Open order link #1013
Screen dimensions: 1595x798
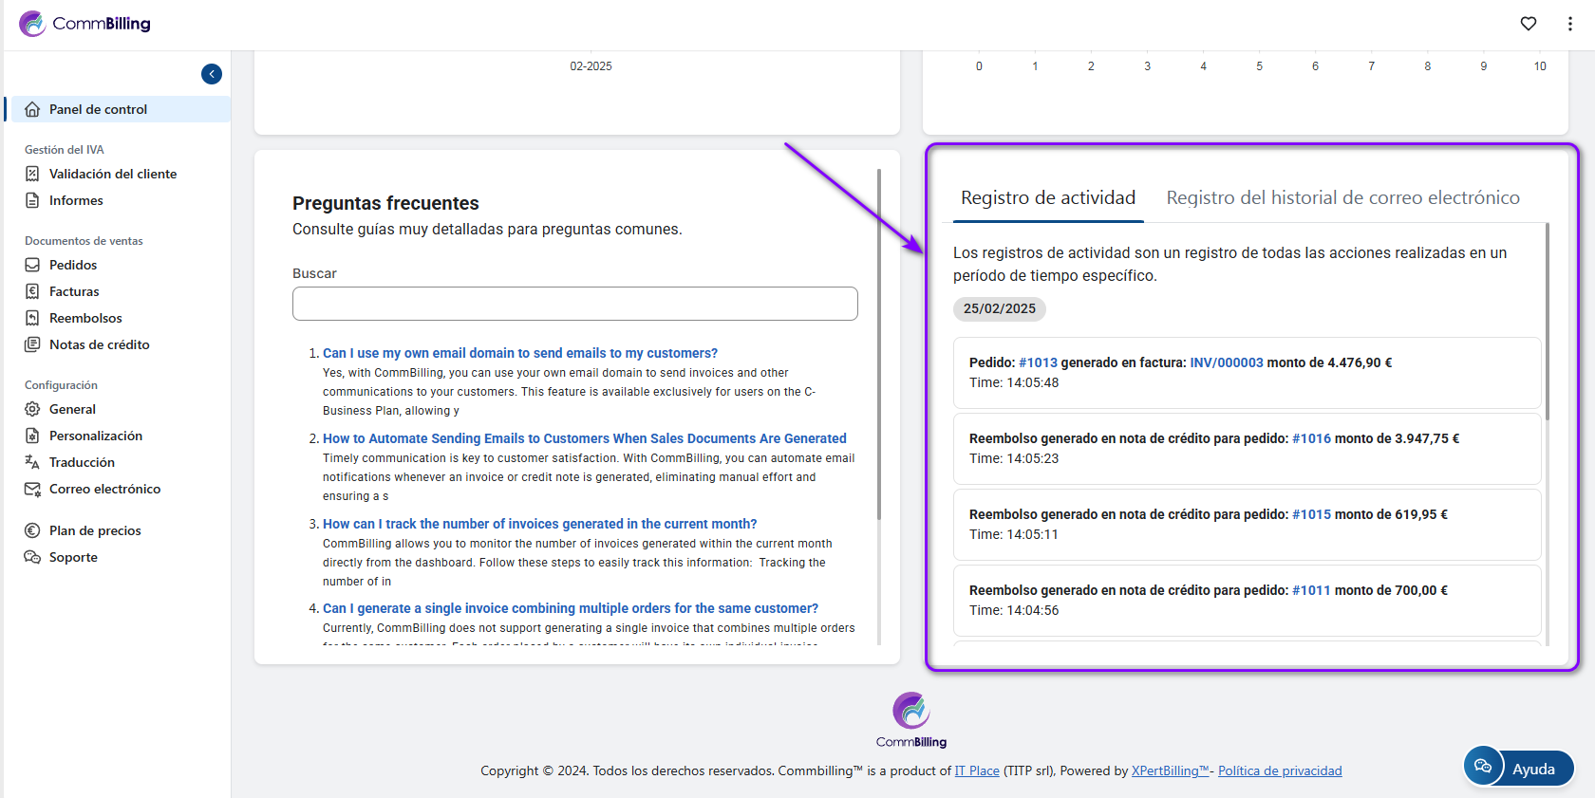[1038, 362]
